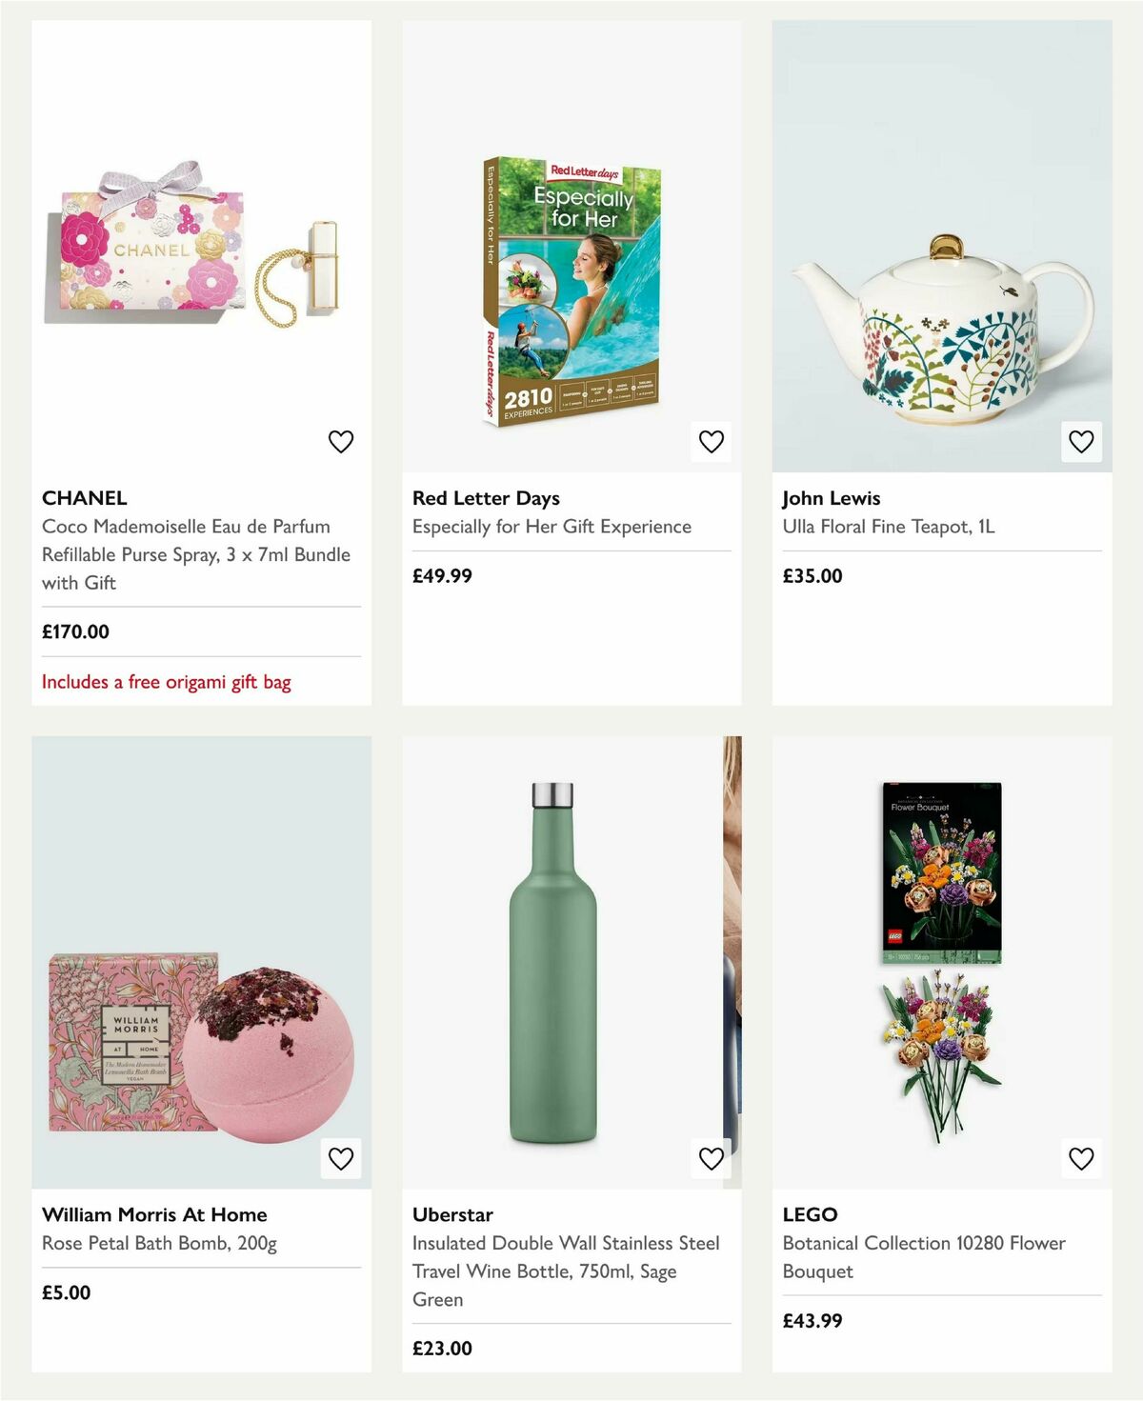
Task: Open Especially for Her Gift Experience listing
Action: [551, 525]
